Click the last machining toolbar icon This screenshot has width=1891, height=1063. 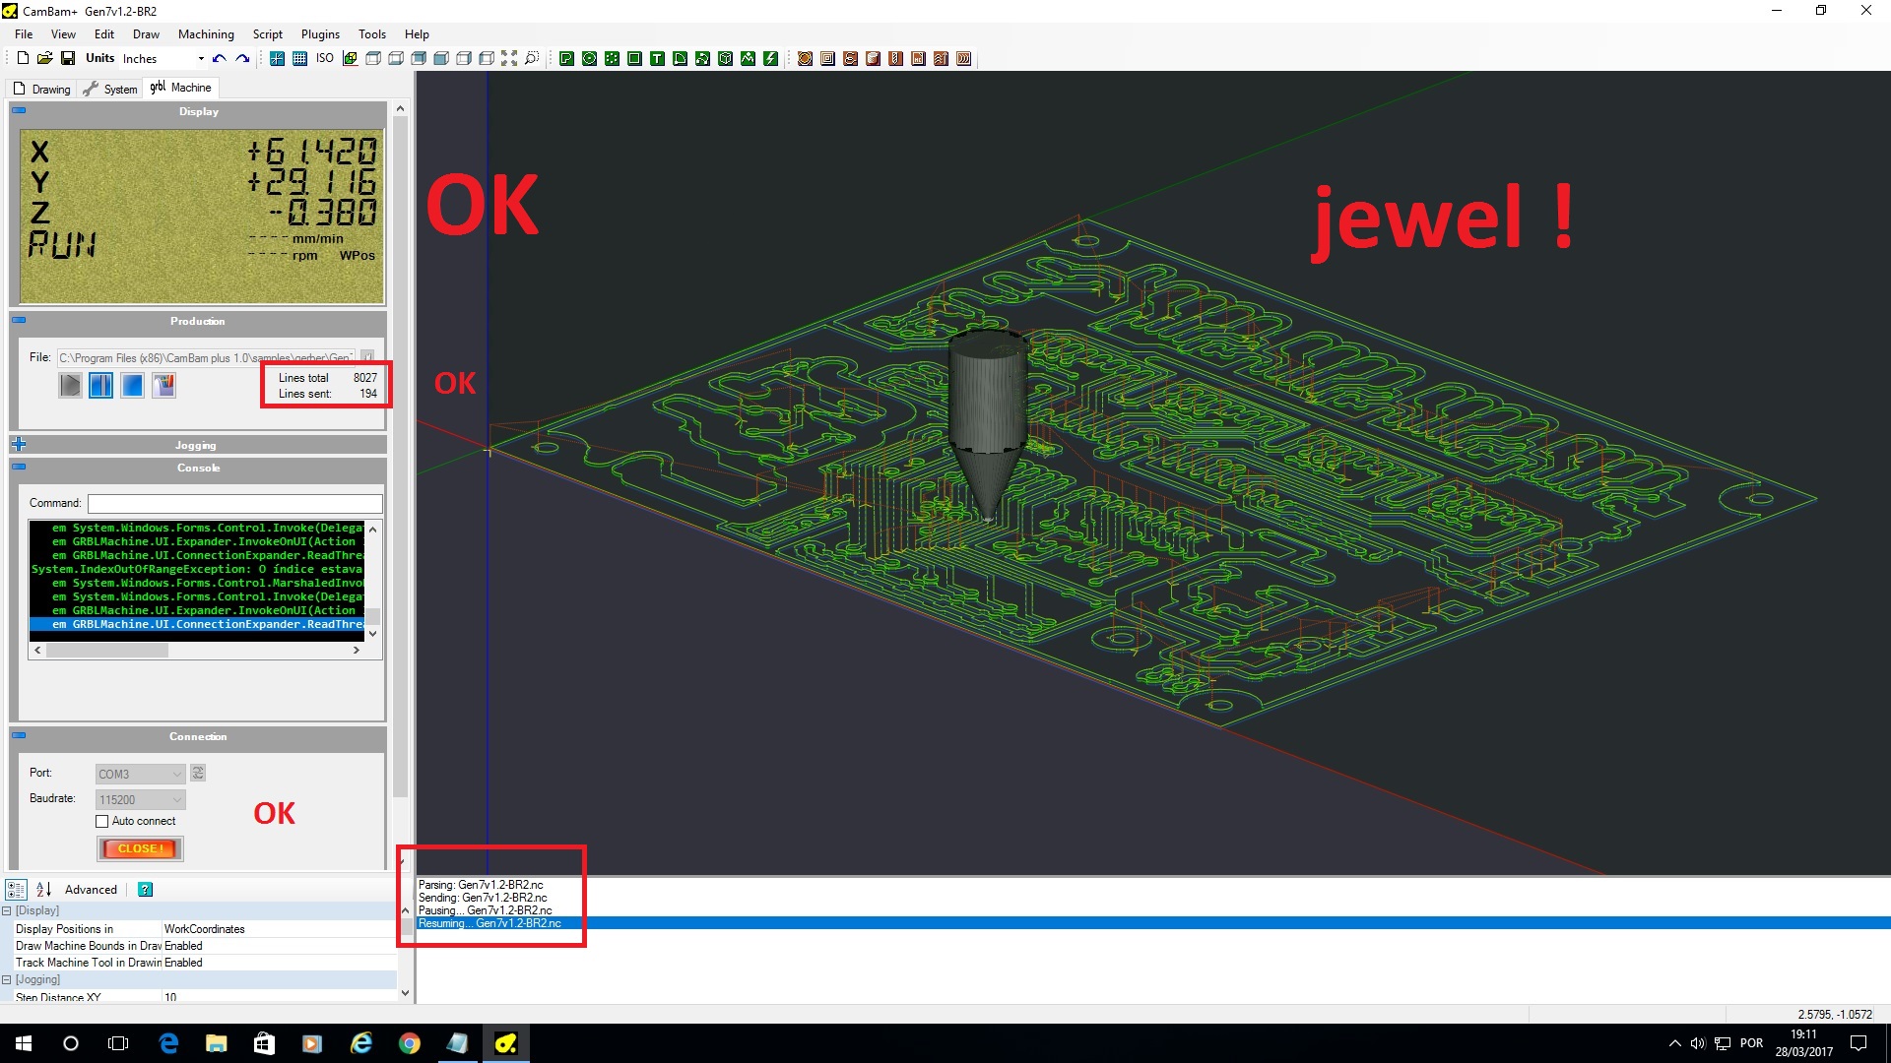coord(963,58)
